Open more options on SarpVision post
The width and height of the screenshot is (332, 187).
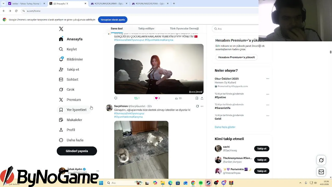click(x=202, y=106)
